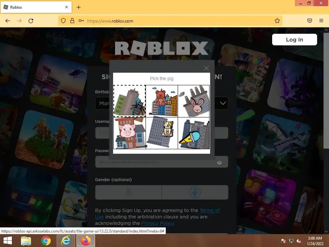
Task: Open File Explorer from taskbar
Action: 26,241
